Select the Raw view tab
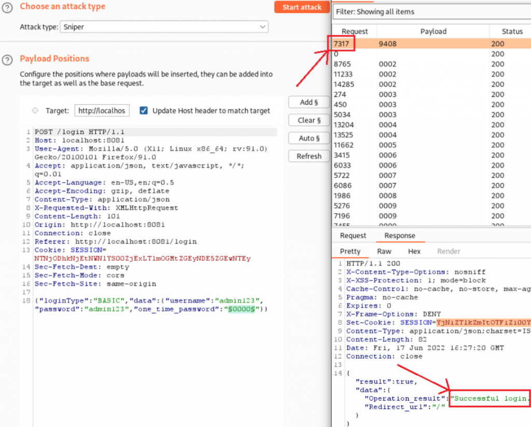This screenshot has width=531, height=427. click(384, 251)
